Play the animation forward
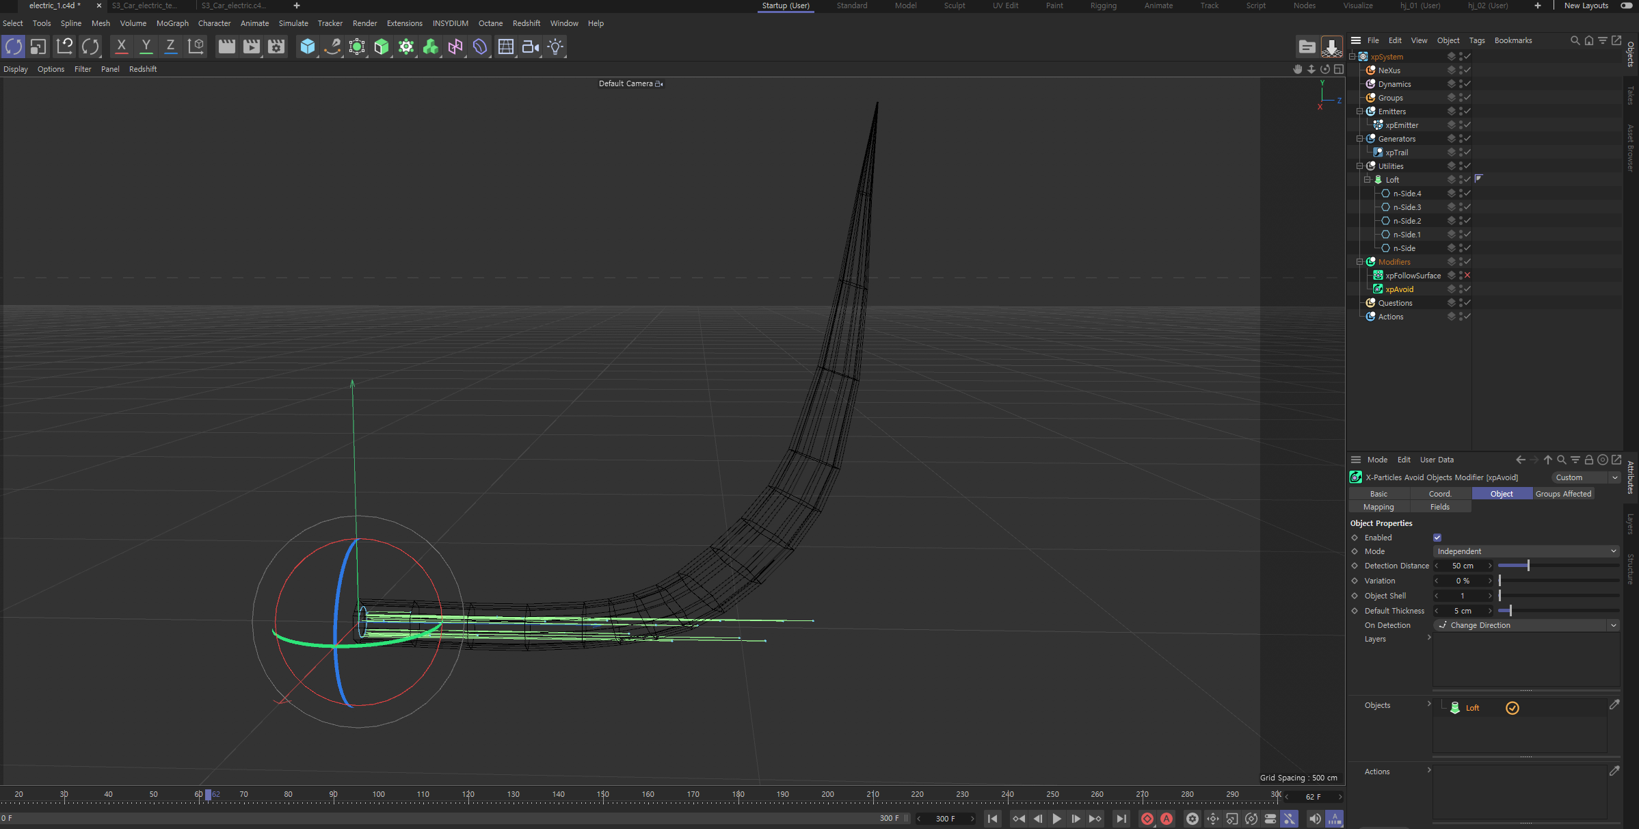 click(1057, 819)
